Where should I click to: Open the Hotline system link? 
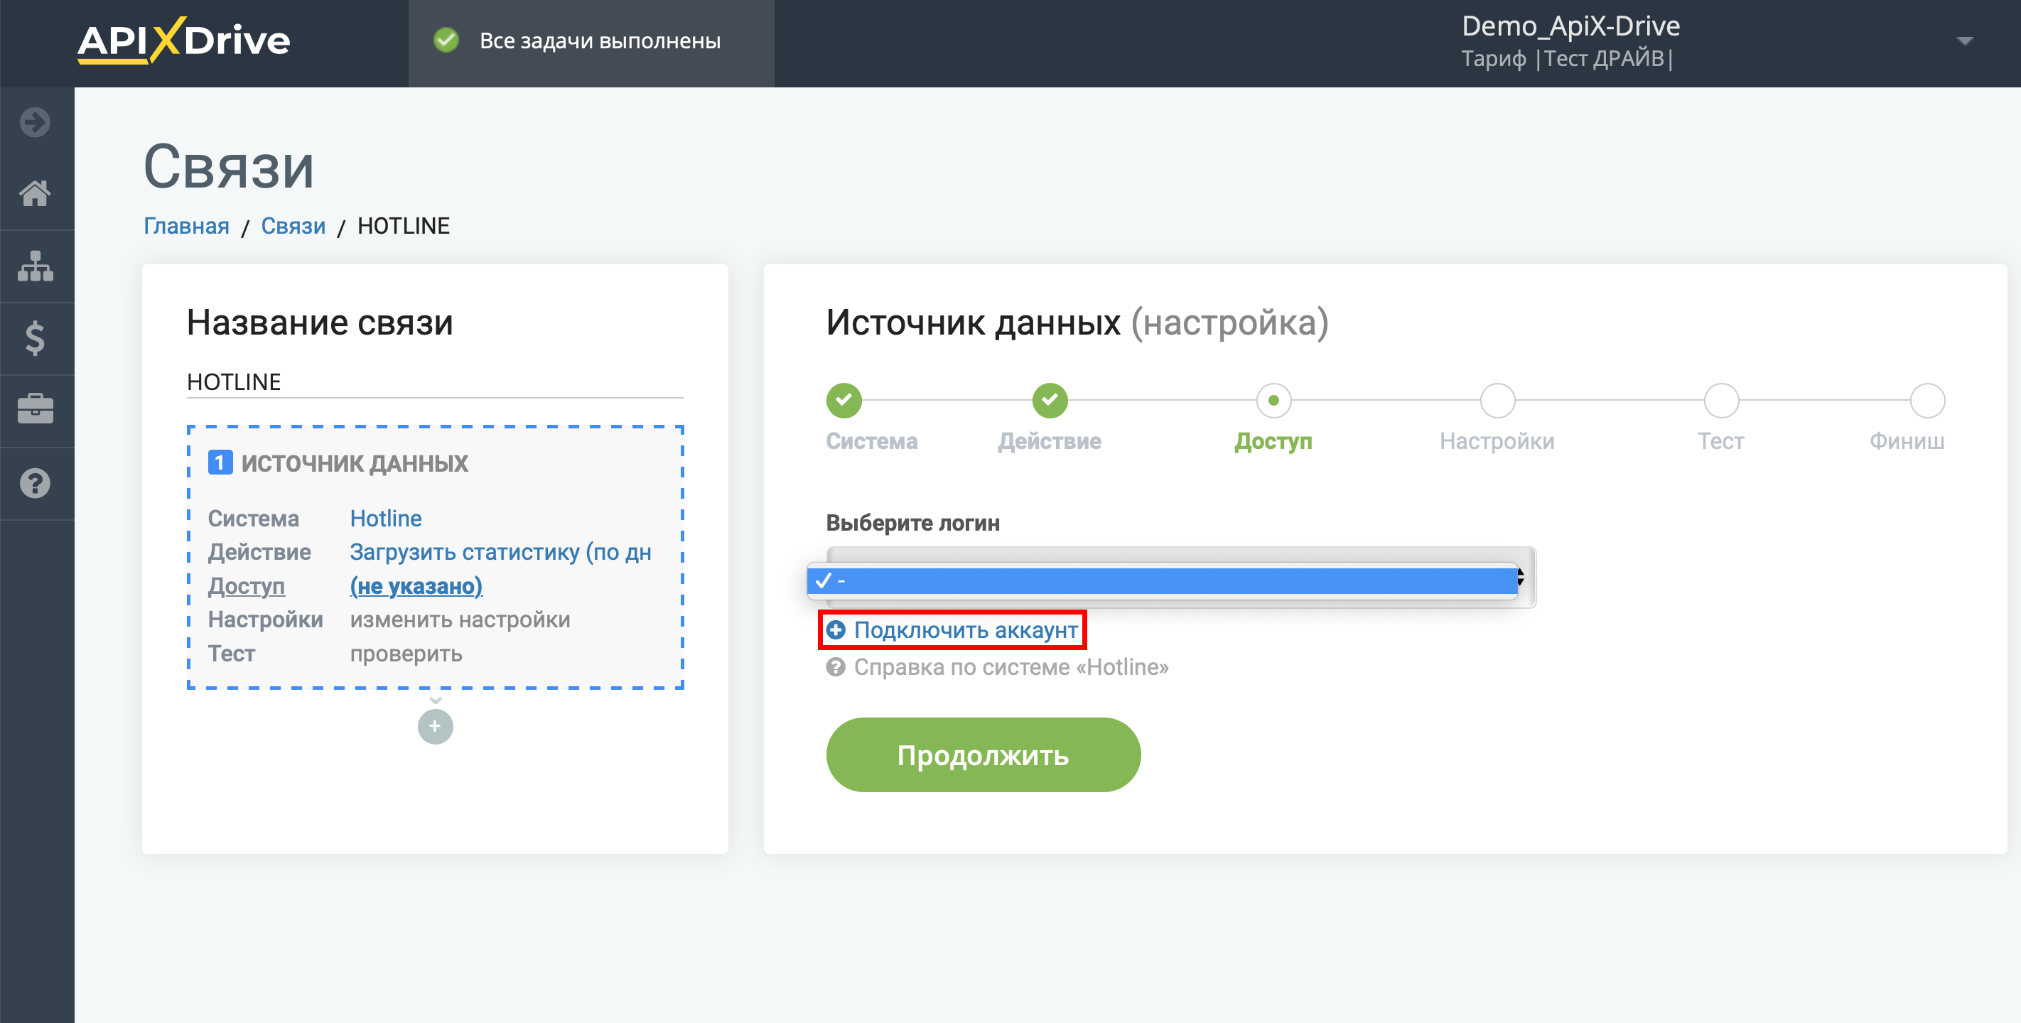tap(386, 519)
